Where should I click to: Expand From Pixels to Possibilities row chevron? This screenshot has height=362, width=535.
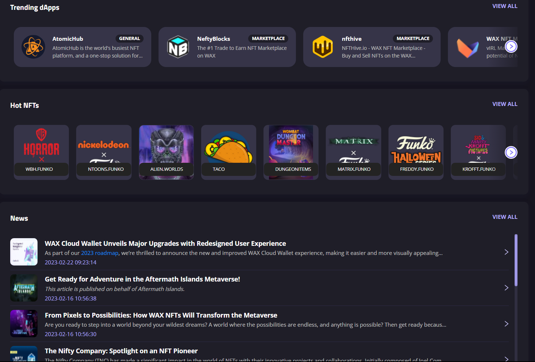pyautogui.click(x=506, y=324)
